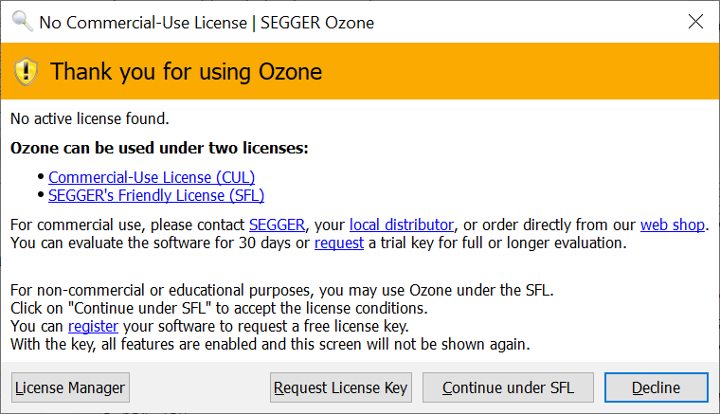This screenshot has width=720, height=414.
Task: Click the "register" software link
Action: [x=93, y=326]
